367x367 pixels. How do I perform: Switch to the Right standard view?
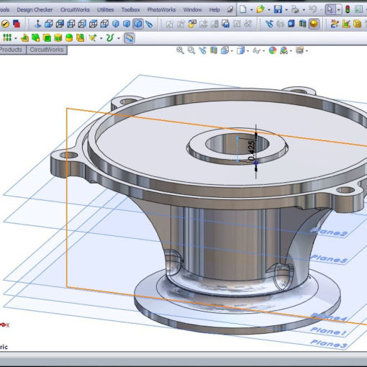(x=82, y=24)
